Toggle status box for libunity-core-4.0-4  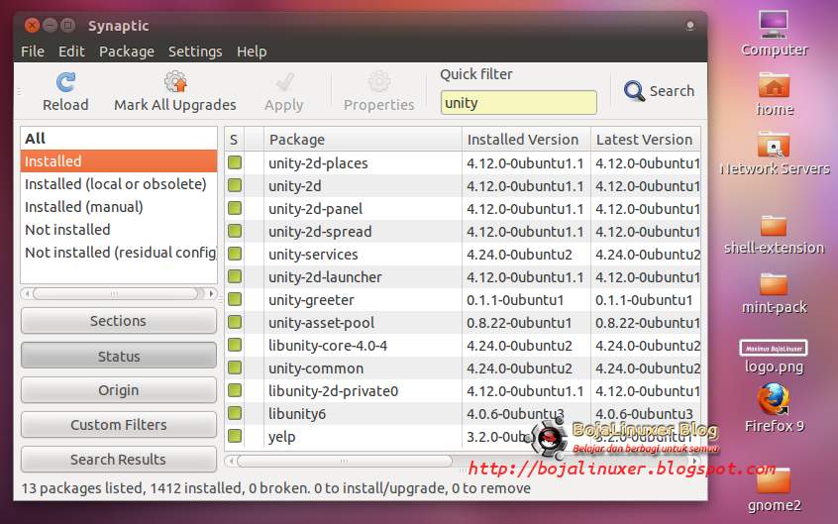tap(235, 345)
